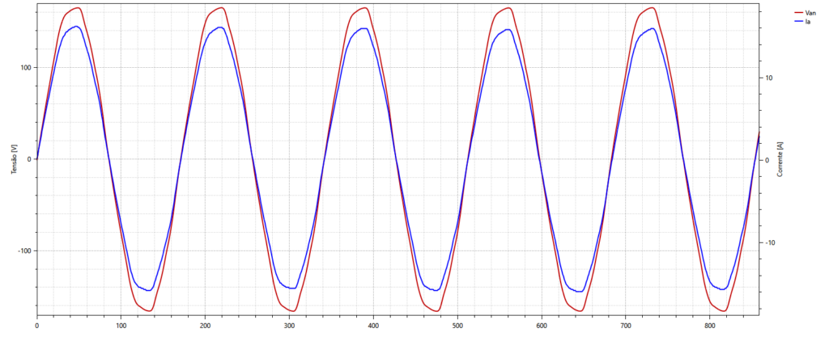Click the 0 tick on the current axis
This screenshot has height=341, width=829.
click(766, 159)
